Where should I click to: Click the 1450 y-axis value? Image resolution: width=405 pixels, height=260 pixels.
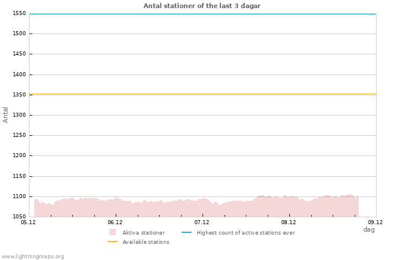pos(19,54)
